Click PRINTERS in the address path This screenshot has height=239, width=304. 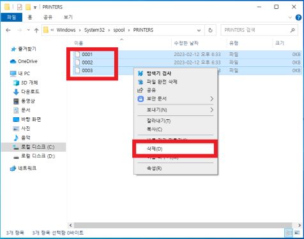143,30
